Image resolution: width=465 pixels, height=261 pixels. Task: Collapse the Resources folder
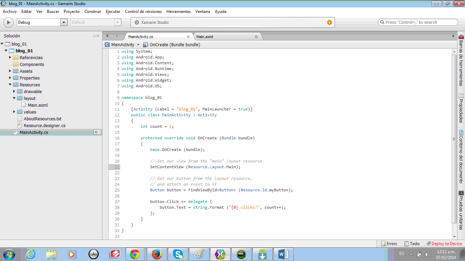tap(10, 85)
